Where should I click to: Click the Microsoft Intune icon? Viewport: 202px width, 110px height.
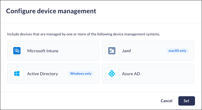(x=17, y=51)
